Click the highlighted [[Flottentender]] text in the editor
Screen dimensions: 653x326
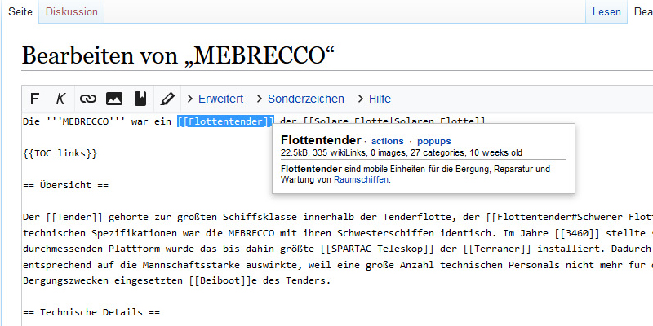tap(224, 121)
